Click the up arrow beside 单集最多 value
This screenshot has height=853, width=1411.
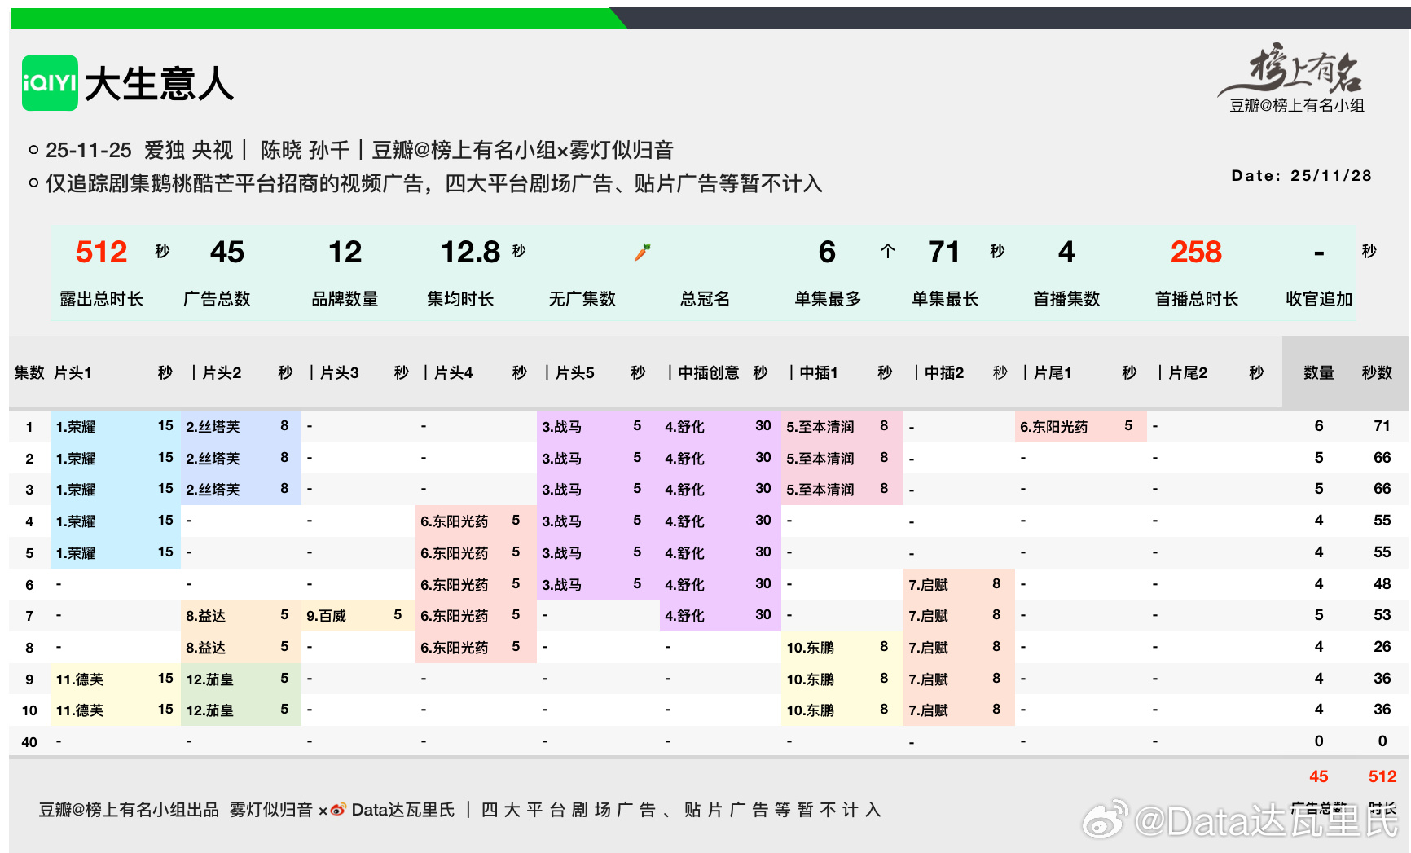(x=888, y=252)
